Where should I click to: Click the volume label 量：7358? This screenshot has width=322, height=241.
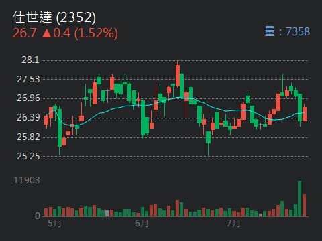[287, 31]
